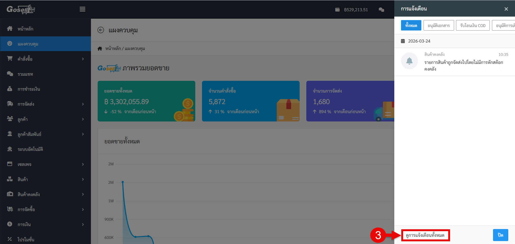
Task: Click the home icon in breadcrumb
Action: coord(100,49)
